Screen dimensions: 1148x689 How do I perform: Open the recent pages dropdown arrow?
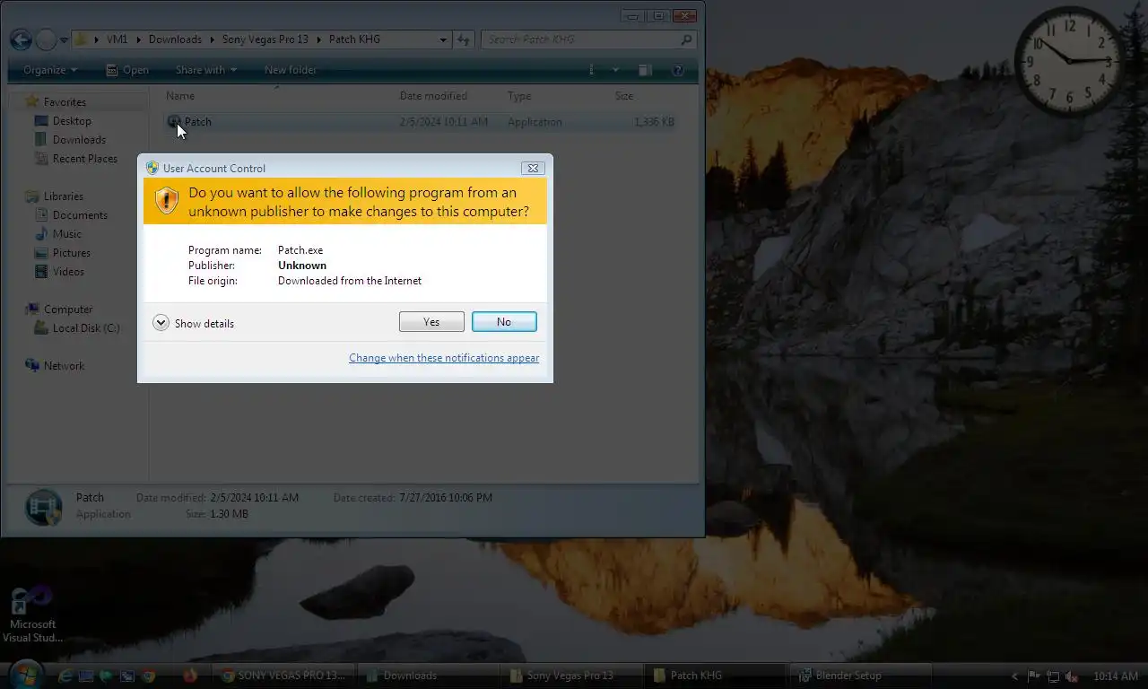coord(64,40)
